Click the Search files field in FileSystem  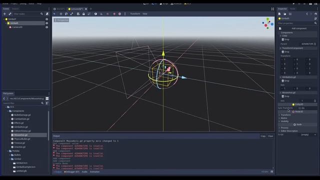click(x=23, y=103)
